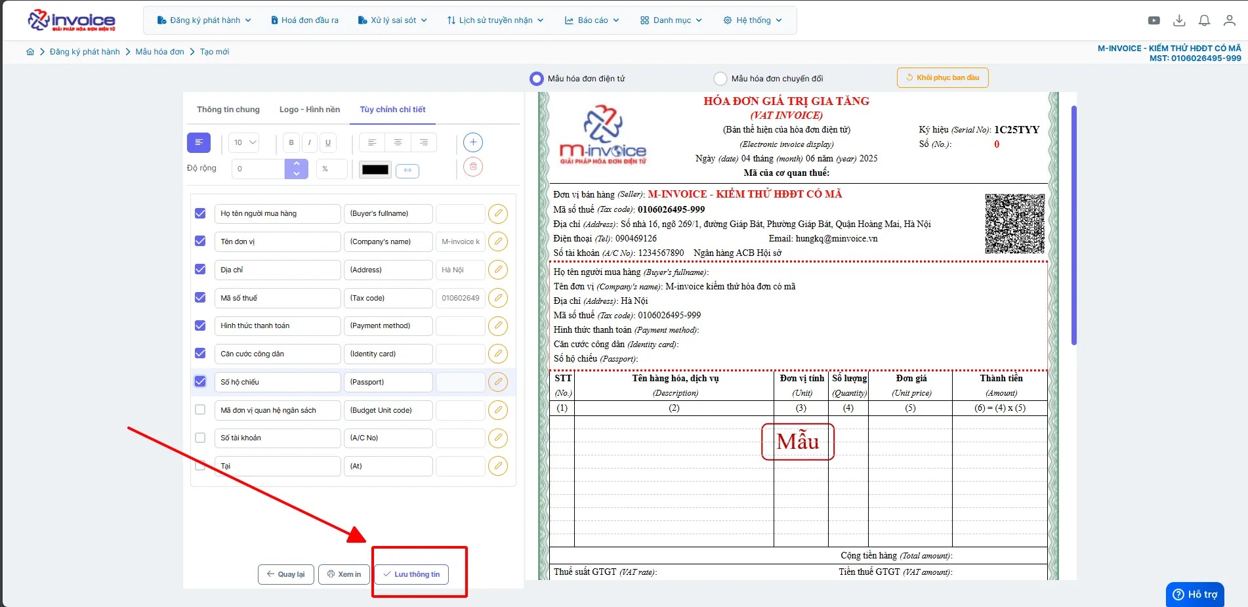1248x607 pixels.
Task: Align text right in format toolbar
Action: (424, 142)
